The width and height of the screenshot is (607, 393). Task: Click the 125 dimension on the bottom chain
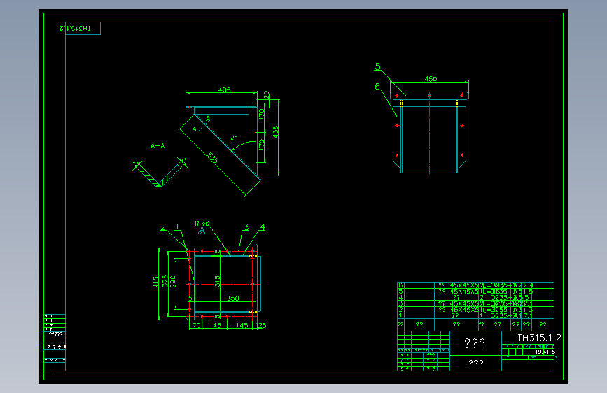262,325
